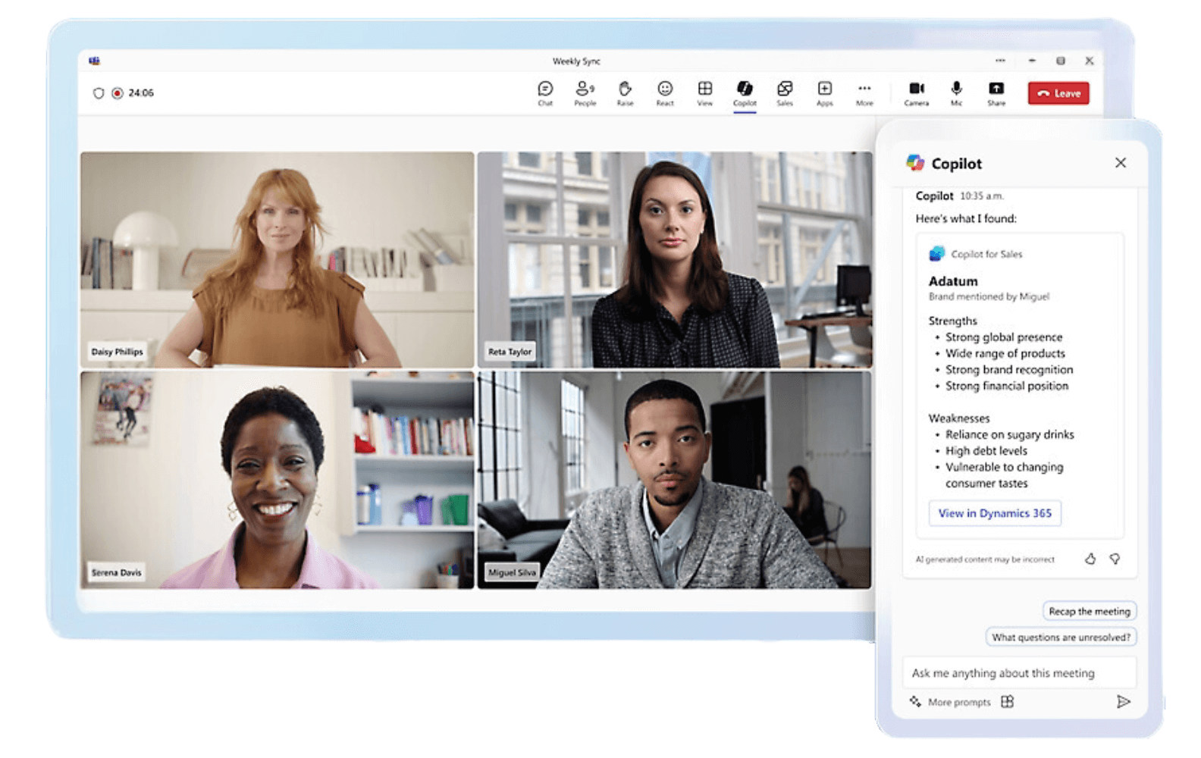Open View in Dynamics 365 link
This screenshot has height=758, width=1201.
click(995, 513)
